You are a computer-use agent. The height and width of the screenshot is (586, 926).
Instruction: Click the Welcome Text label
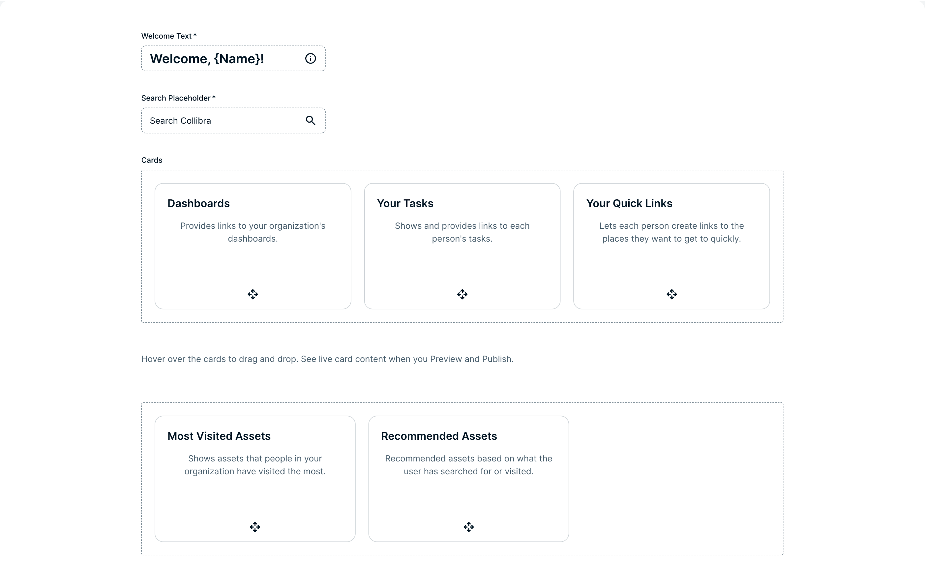pyautogui.click(x=169, y=36)
